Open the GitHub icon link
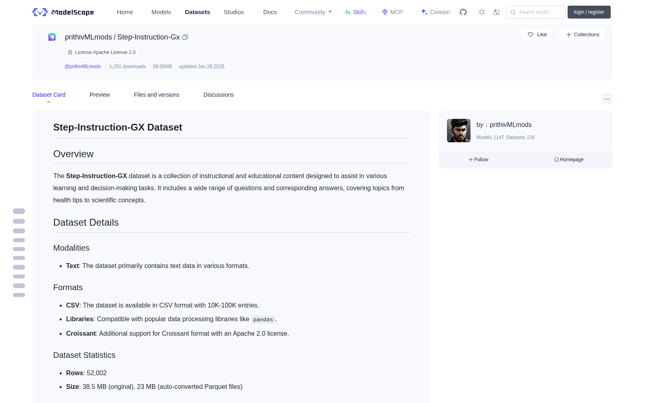This screenshot has height=403, width=645. point(463,12)
